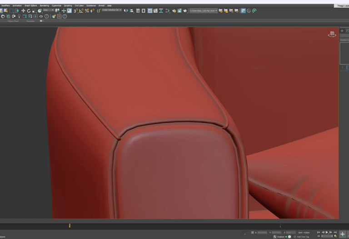This screenshot has width=349, height=239.
Task: Choose the Rectangular Selection Region tool
Action: point(11,11)
